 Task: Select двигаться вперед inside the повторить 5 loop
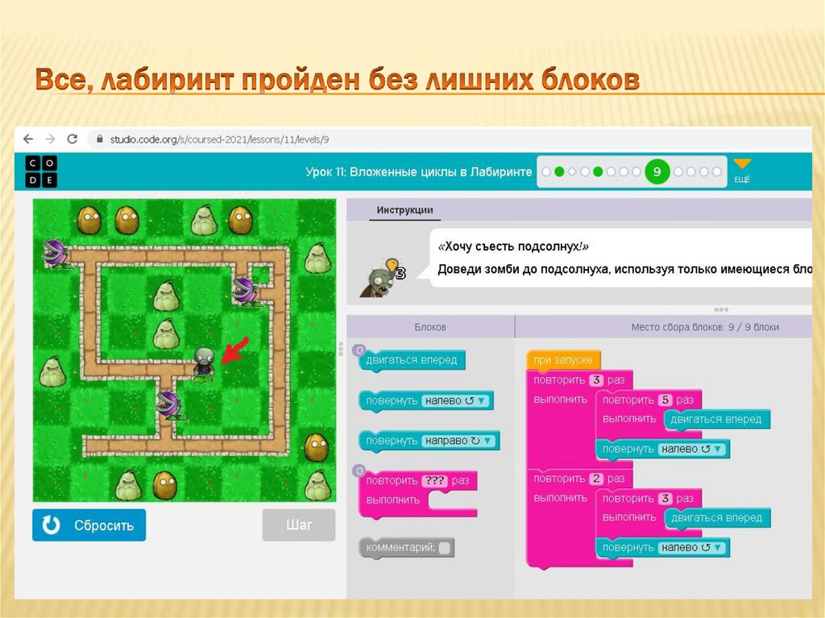click(x=716, y=420)
